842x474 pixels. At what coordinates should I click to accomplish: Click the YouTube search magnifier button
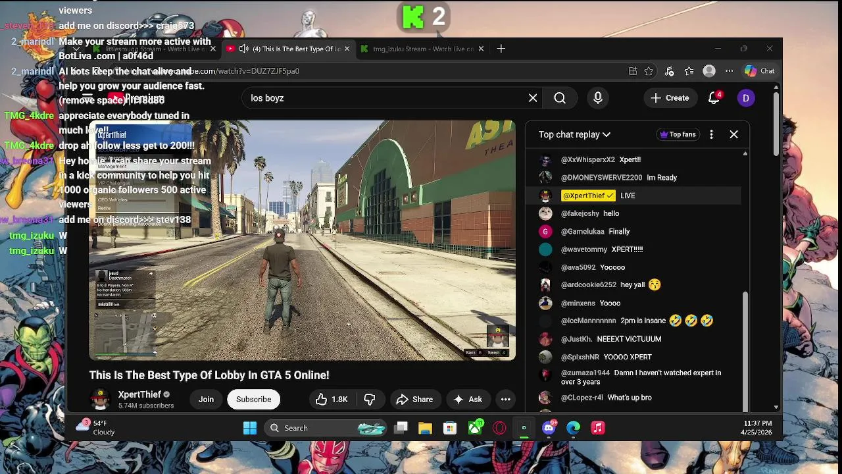click(x=560, y=98)
